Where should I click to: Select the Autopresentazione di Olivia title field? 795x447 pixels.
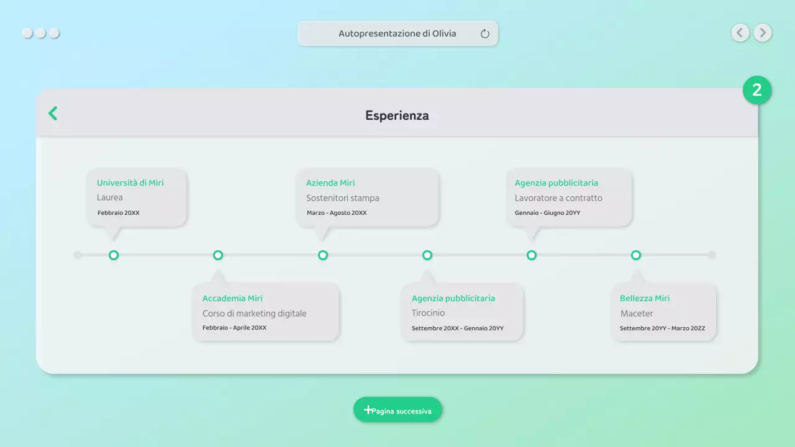point(397,34)
